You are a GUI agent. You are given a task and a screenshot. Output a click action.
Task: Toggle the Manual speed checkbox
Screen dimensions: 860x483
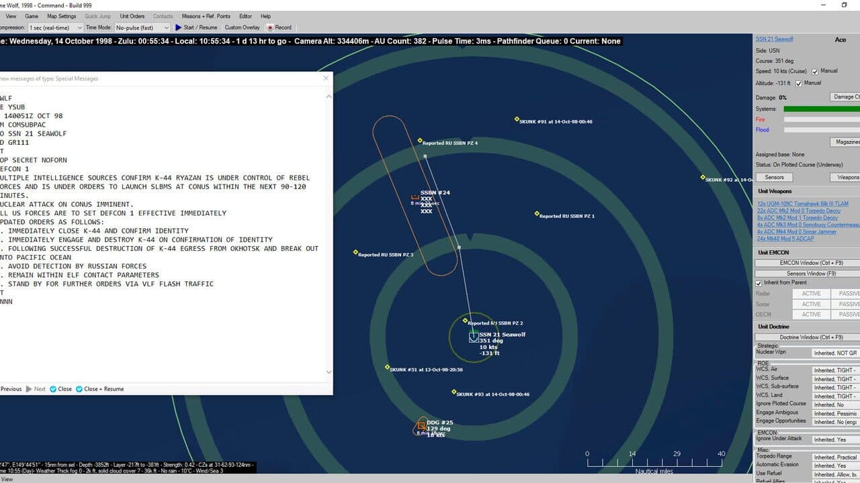815,71
